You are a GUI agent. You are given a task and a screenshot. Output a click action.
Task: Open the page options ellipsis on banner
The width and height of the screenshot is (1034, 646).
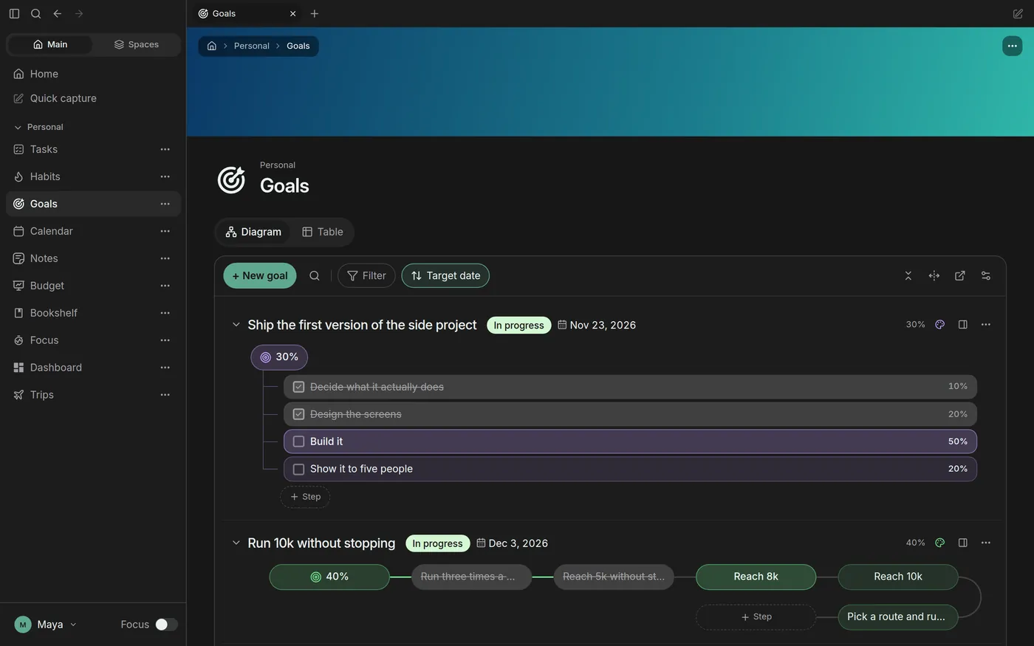coord(1012,46)
